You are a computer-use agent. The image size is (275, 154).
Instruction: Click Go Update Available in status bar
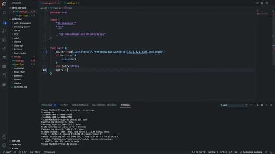click(251, 152)
